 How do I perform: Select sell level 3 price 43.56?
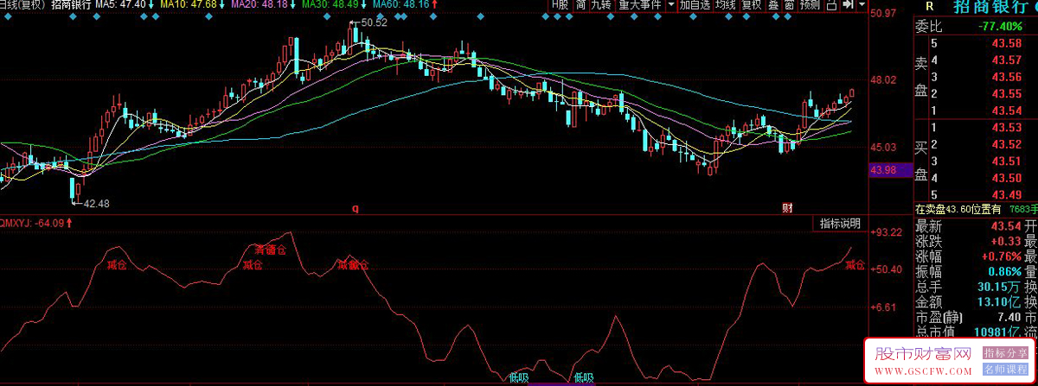(1007, 77)
